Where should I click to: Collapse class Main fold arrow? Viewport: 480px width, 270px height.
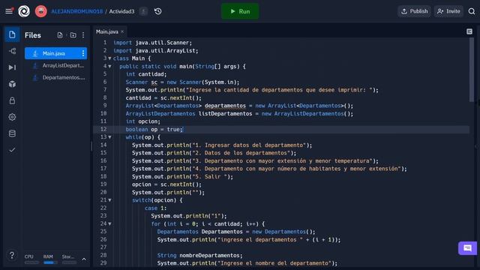click(x=109, y=58)
